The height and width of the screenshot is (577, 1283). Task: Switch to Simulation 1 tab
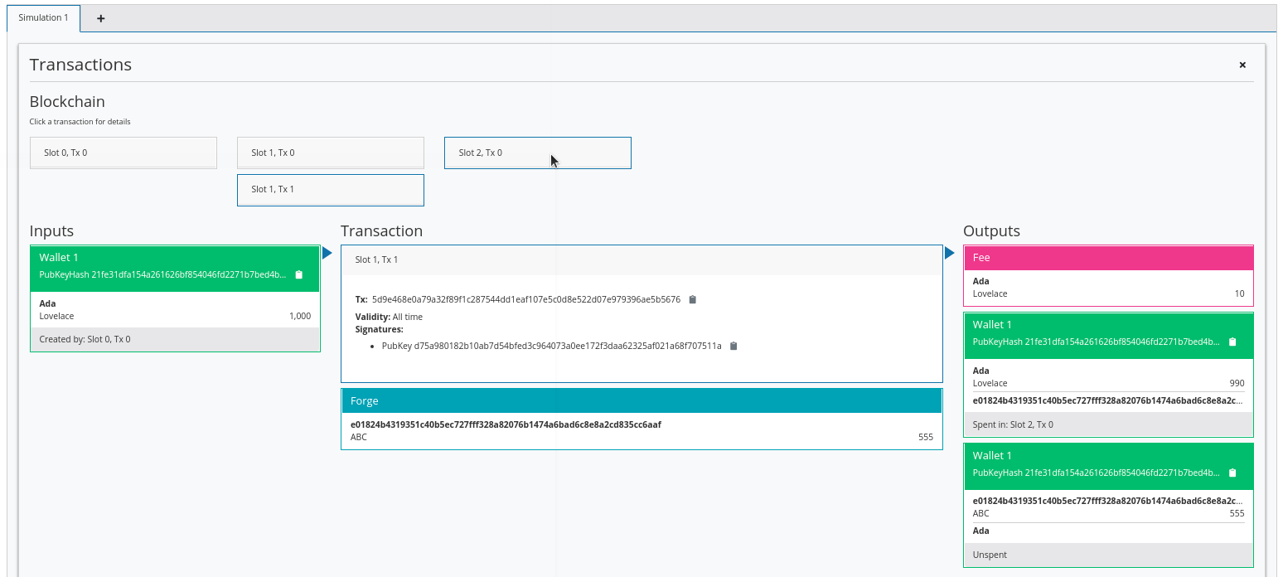(x=43, y=17)
